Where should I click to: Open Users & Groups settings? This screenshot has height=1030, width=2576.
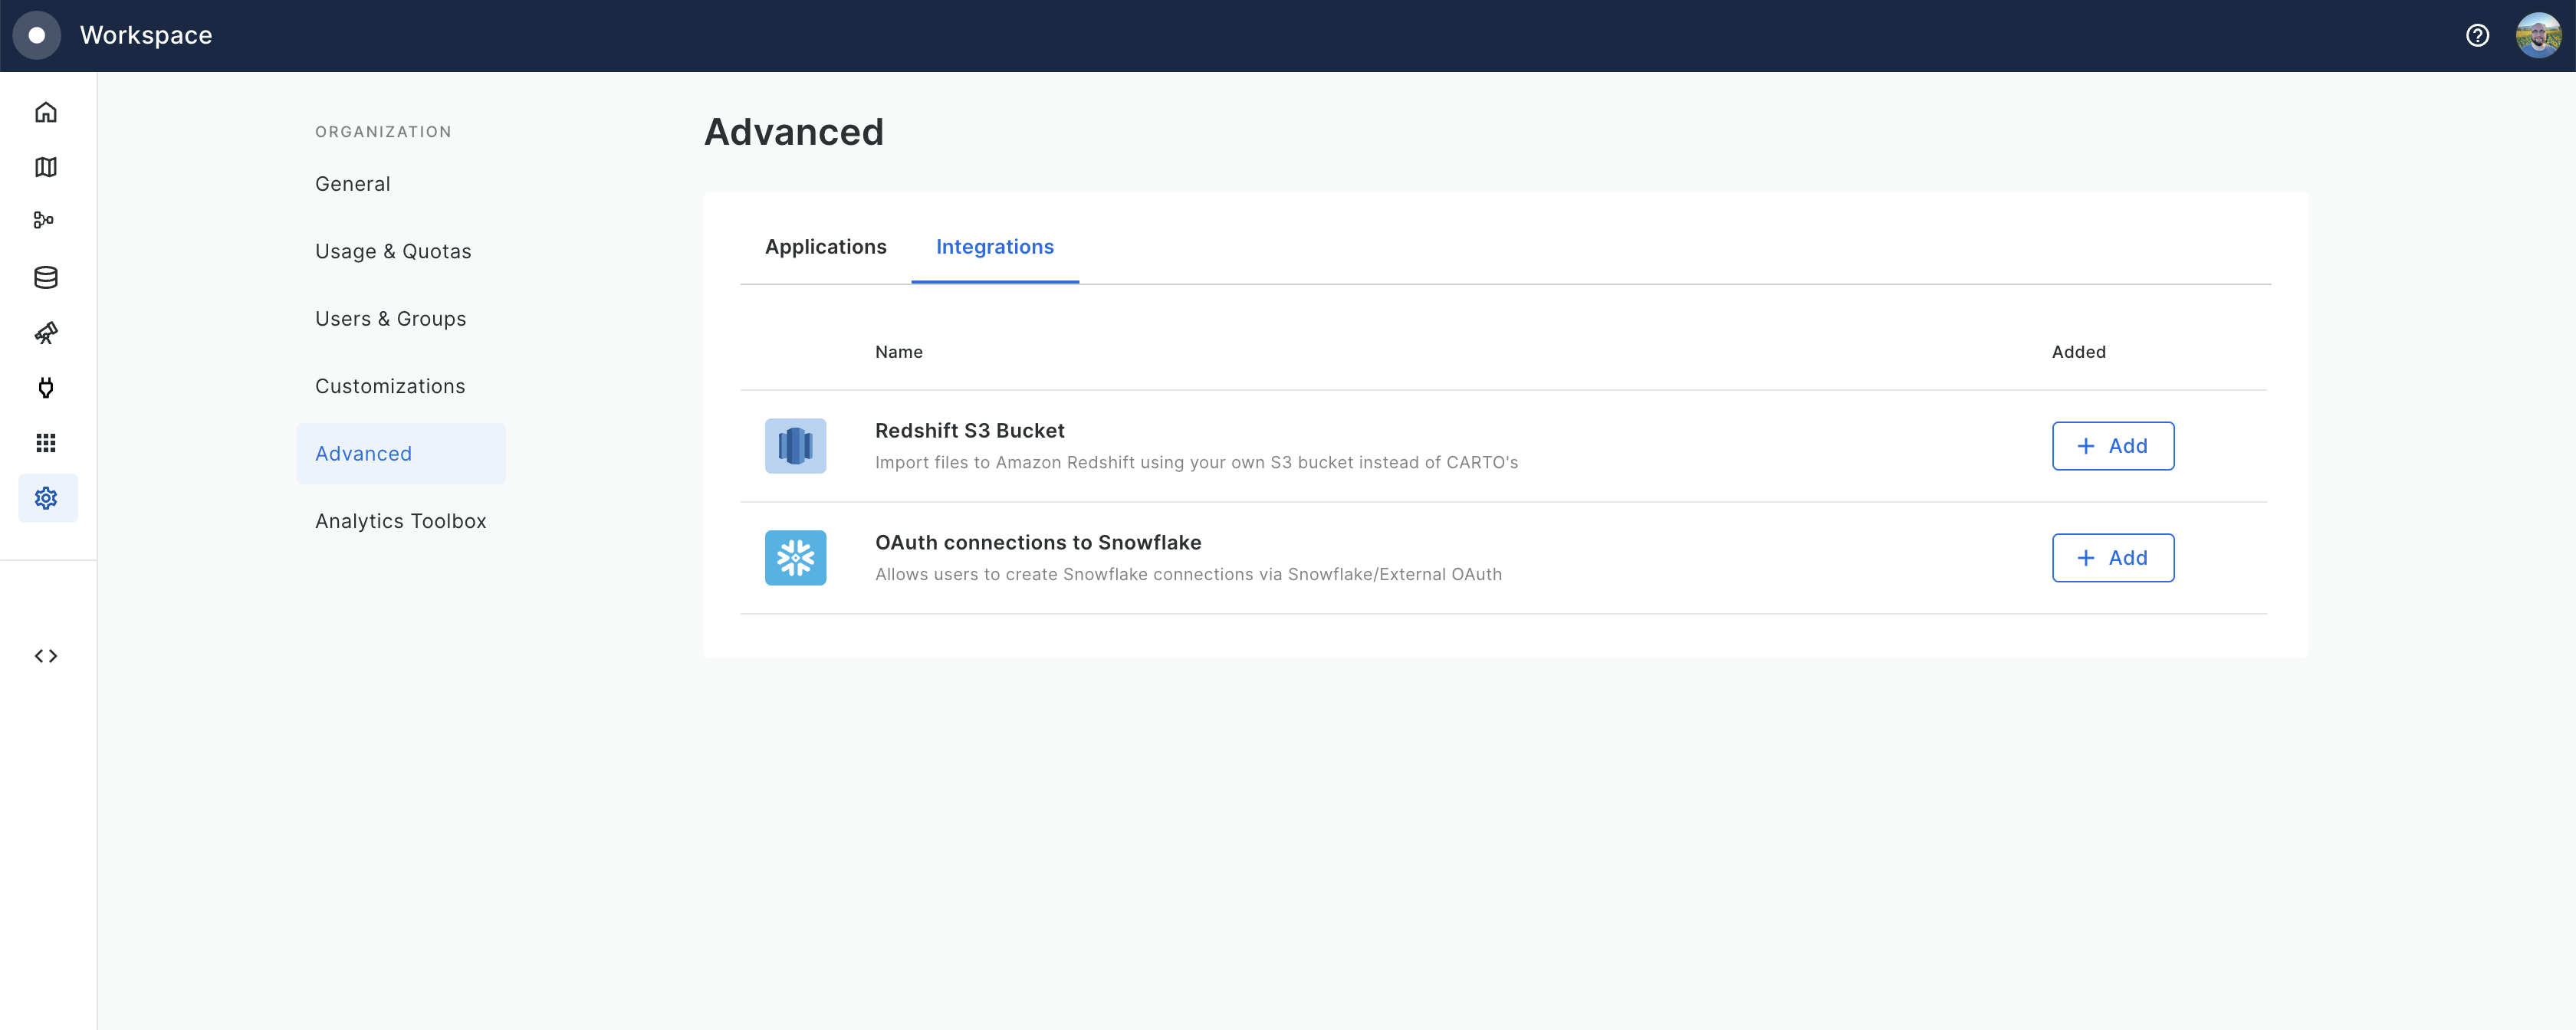point(390,319)
